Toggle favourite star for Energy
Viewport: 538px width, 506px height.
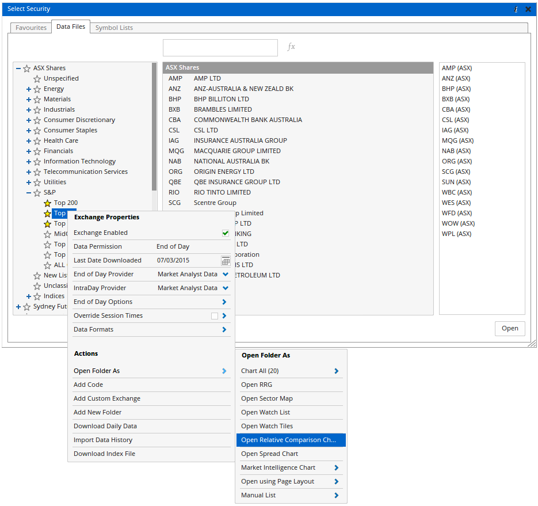point(37,89)
